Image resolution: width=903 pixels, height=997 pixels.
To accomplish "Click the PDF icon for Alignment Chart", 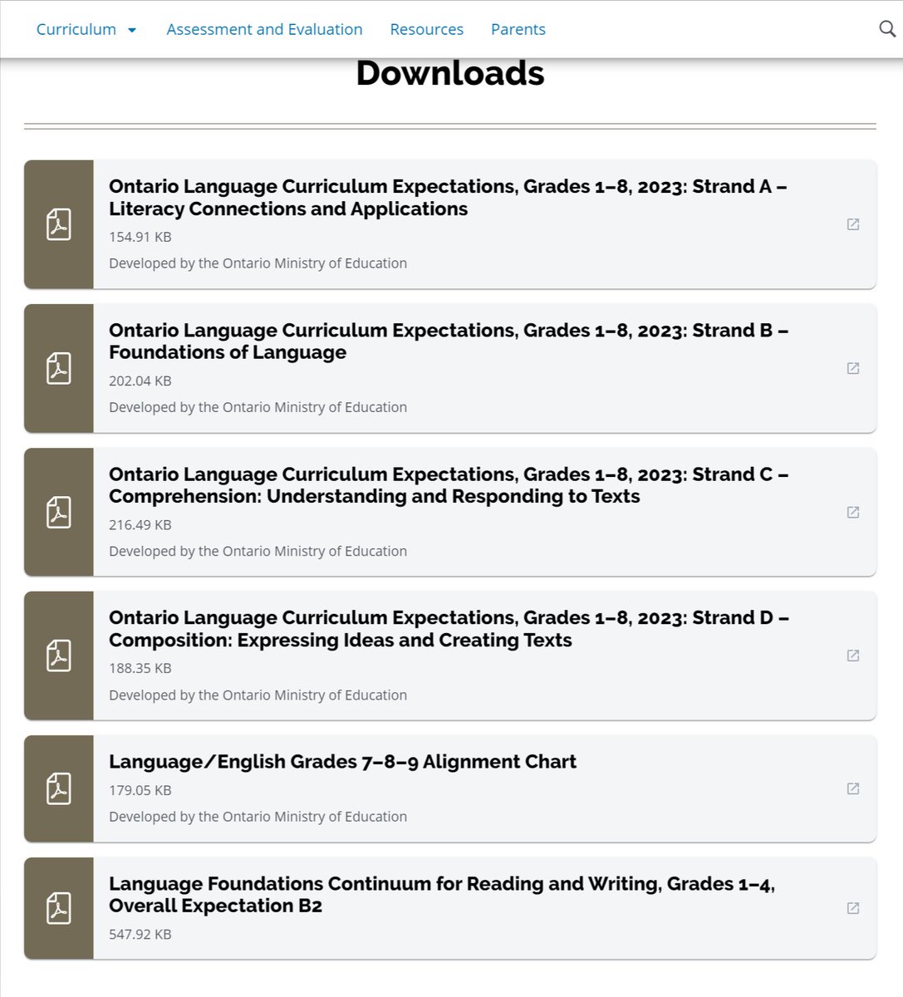I will point(59,788).
